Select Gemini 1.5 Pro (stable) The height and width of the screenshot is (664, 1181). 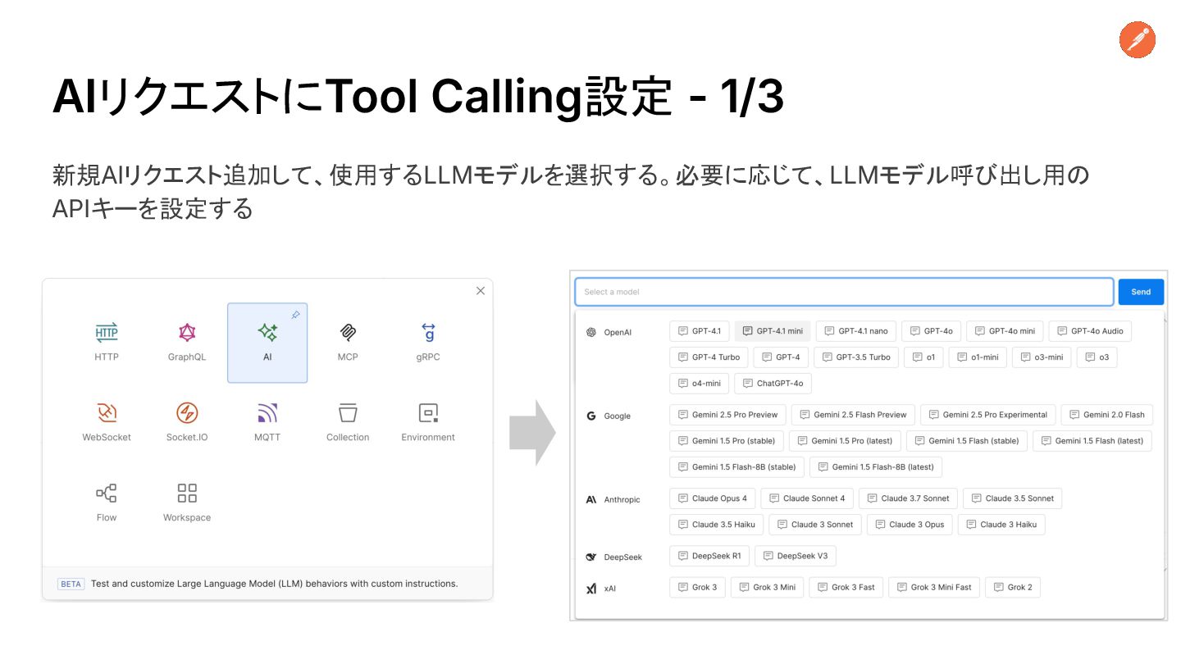point(727,441)
